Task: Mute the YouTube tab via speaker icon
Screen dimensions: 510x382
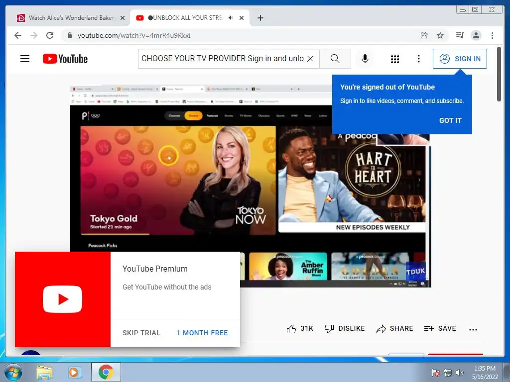Action: pyautogui.click(x=231, y=18)
